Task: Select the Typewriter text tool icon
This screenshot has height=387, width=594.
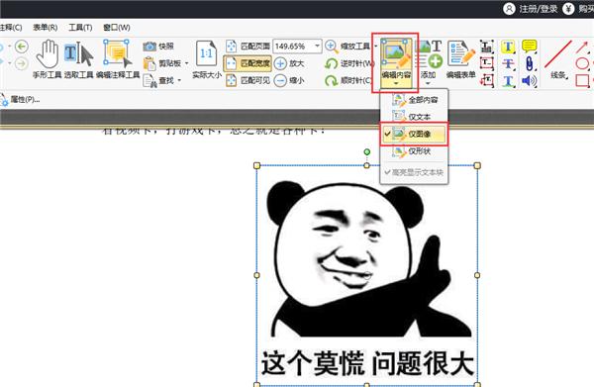Action: point(486,47)
